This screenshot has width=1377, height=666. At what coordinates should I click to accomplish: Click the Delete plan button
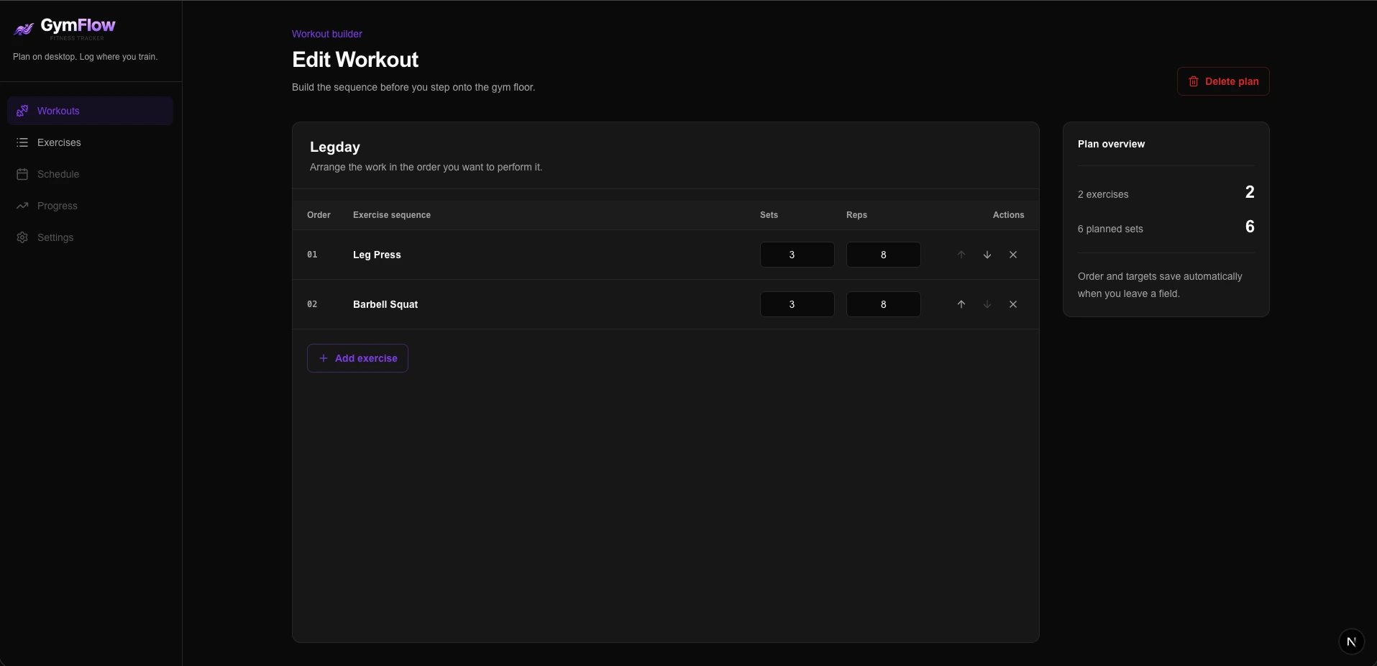point(1223,81)
